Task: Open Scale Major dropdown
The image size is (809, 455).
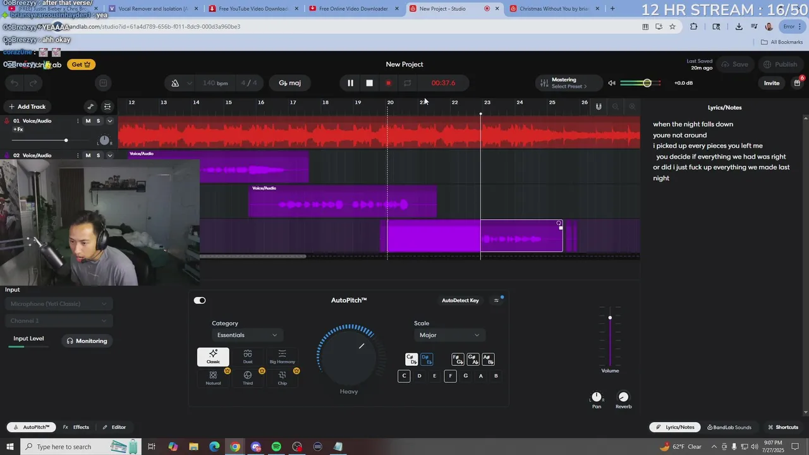Action: (449, 335)
